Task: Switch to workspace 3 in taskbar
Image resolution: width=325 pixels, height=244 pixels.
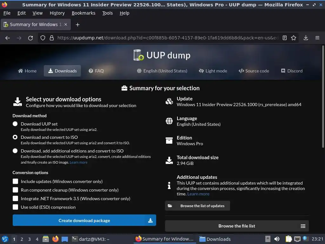Action: point(30,239)
